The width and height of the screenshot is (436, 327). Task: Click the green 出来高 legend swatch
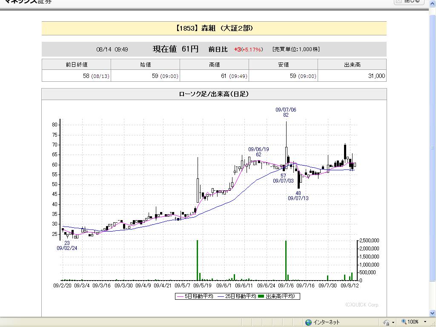[261, 296]
